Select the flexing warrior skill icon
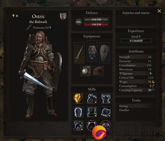This screenshot has height=141, width=165. tap(106, 98)
